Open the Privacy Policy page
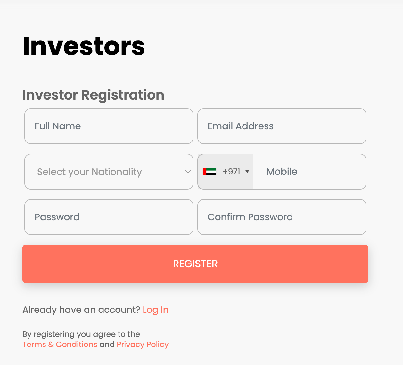Image resolution: width=403 pixels, height=365 pixels. [x=142, y=344]
